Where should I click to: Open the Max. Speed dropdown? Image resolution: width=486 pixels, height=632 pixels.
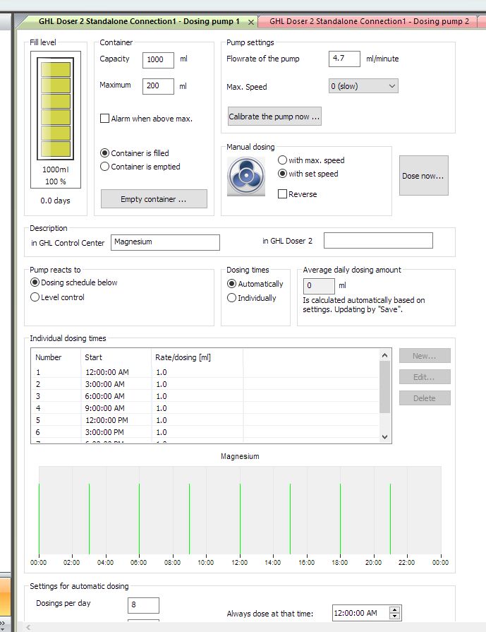(x=363, y=86)
